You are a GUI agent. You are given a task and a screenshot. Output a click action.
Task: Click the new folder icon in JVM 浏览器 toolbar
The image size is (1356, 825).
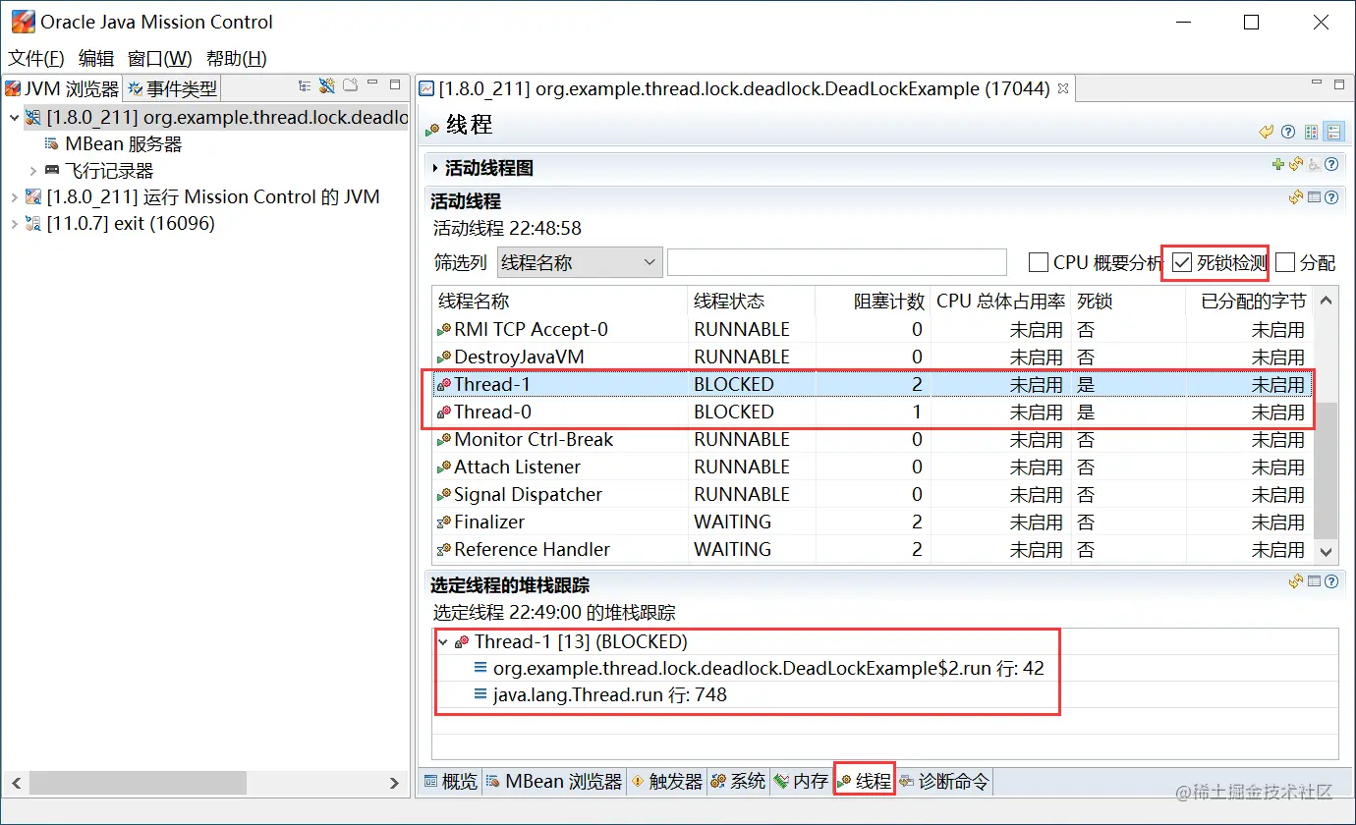click(350, 86)
